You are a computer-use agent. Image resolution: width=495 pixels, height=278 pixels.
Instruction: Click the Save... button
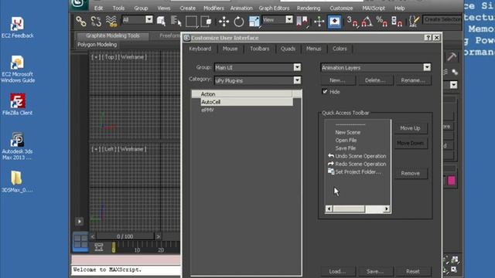coord(375,271)
